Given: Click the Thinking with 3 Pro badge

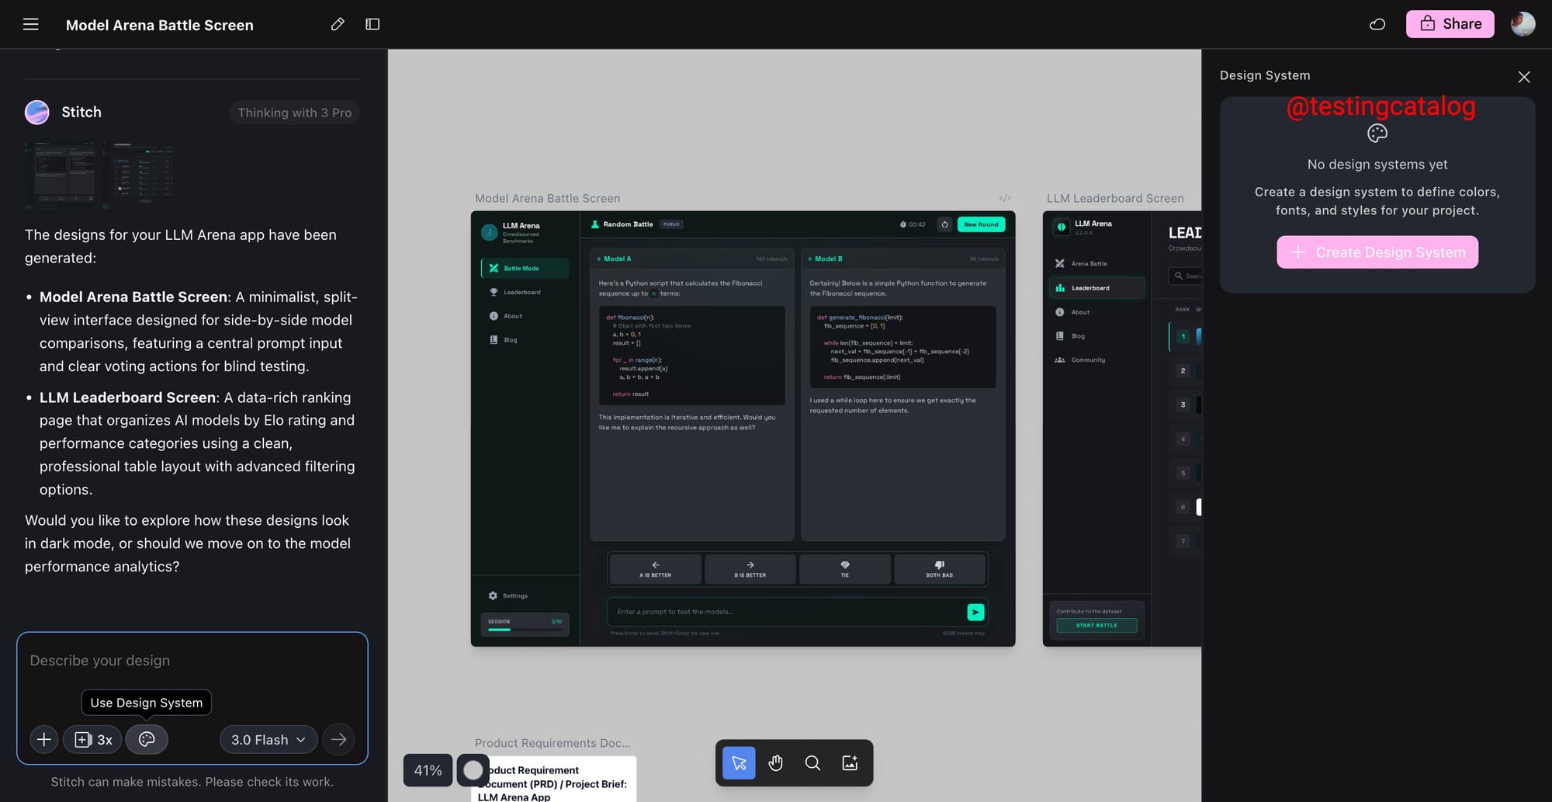Looking at the screenshot, I should [x=295, y=113].
